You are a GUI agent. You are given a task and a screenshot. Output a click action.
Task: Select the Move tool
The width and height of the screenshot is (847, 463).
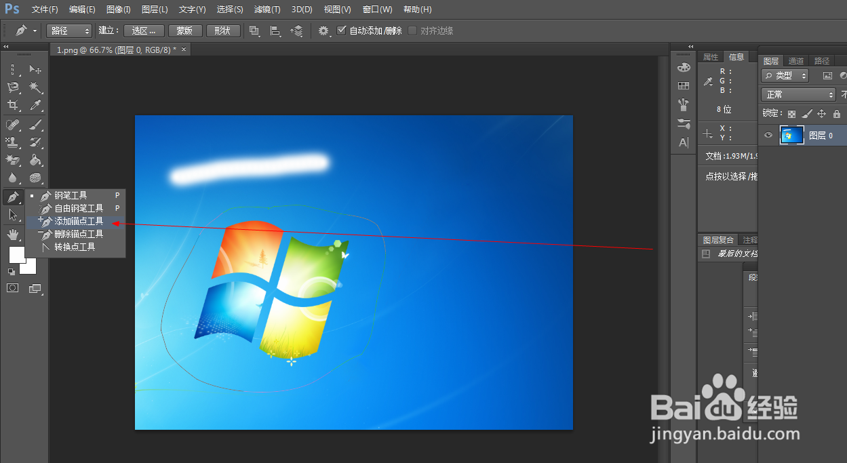click(36, 69)
